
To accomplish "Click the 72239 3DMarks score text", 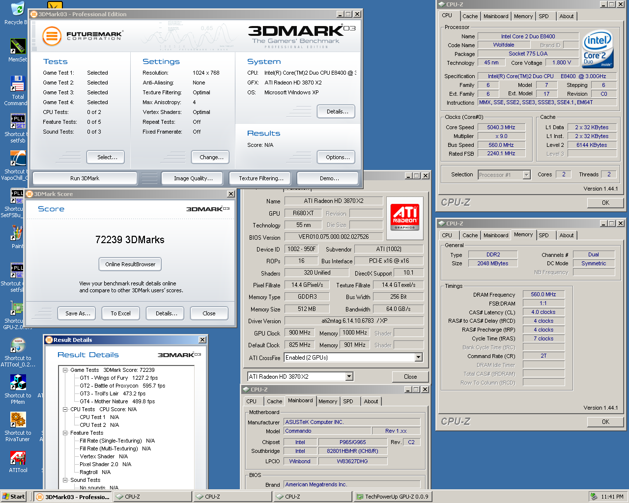I will (130, 240).
